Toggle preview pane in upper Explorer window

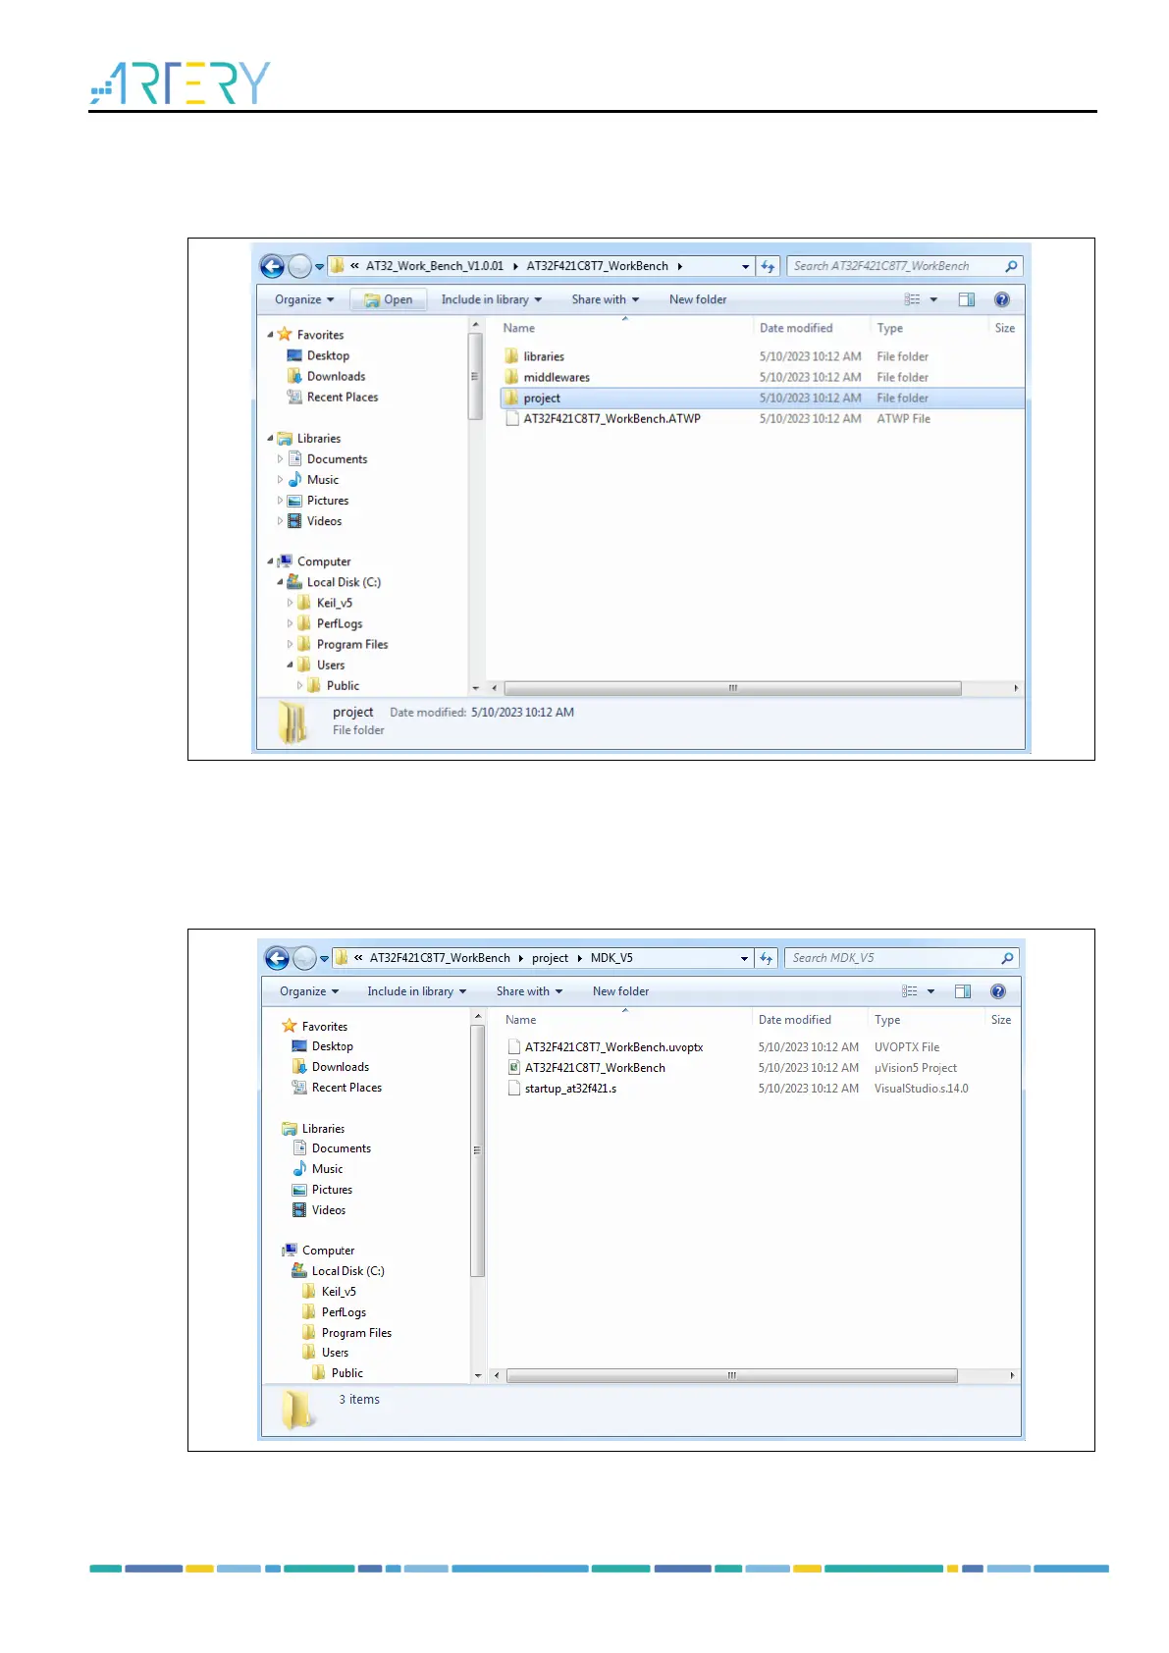tap(966, 299)
